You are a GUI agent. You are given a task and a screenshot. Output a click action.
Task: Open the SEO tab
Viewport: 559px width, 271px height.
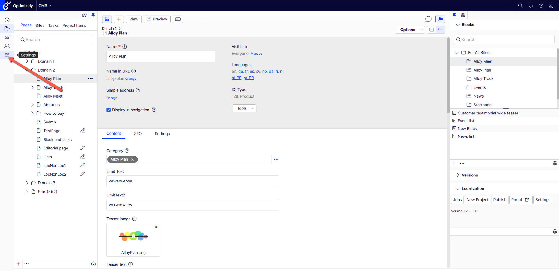pos(138,134)
